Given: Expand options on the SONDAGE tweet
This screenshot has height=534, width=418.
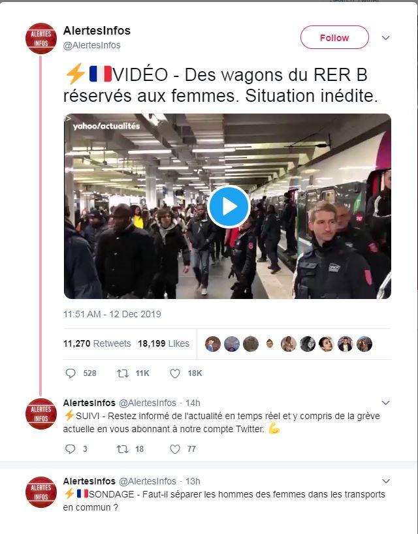Looking at the screenshot, I should pyautogui.click(x=385, y=481).
